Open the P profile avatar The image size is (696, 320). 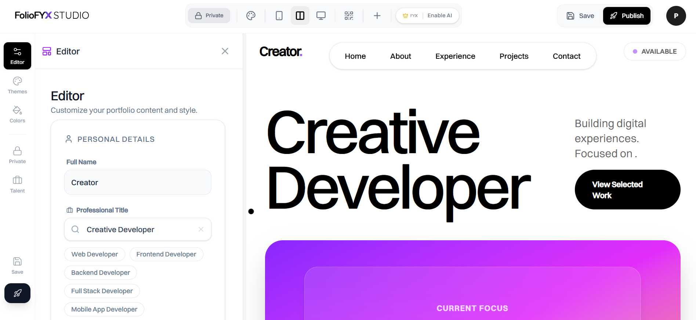click(x=676, y=16)
